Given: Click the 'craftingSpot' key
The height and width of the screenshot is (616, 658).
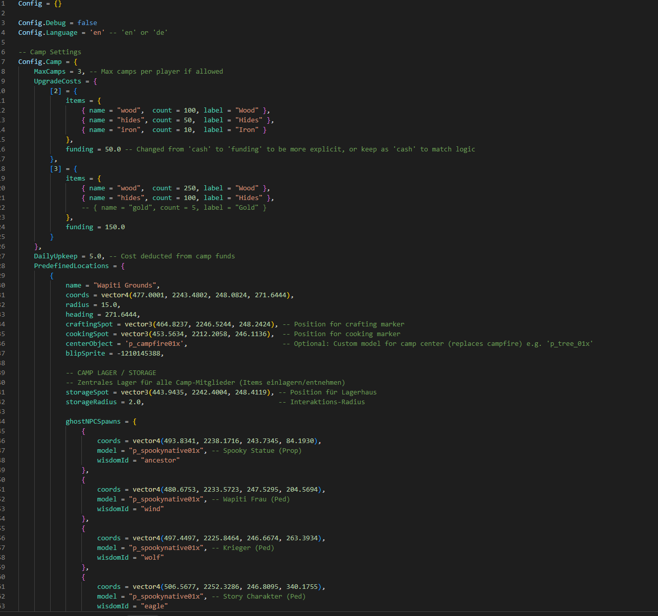Looking at the screenshot, I should tap(89, 324).
